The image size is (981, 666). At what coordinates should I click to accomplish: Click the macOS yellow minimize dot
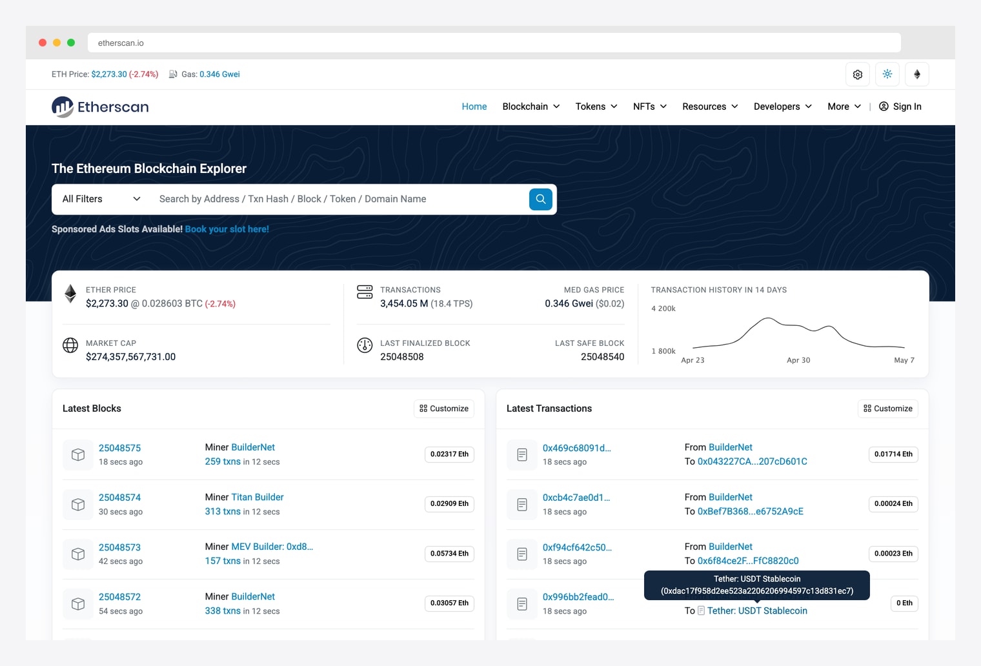point(57,43)
